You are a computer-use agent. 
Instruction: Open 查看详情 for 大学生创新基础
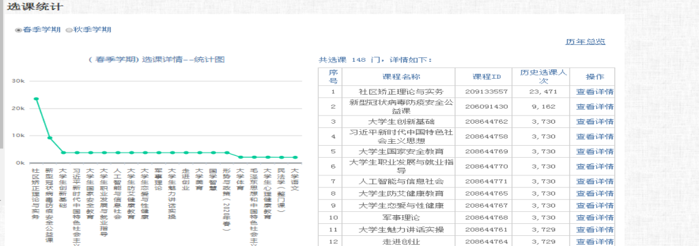594,122
